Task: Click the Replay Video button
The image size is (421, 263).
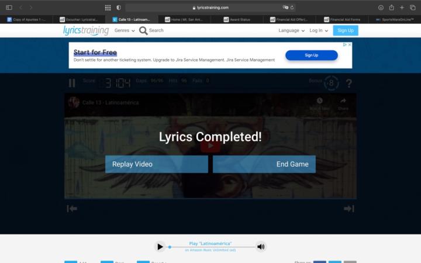Action: tap(157, 164)
